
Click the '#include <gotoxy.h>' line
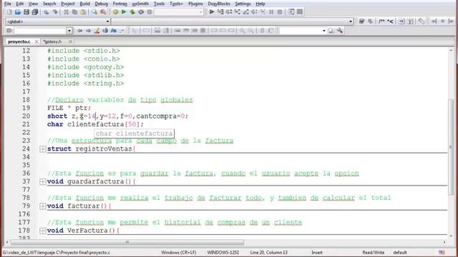[x=86, y=67]
